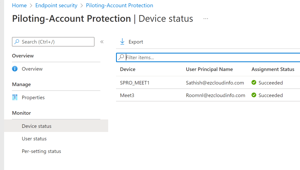This screenshot has width=300, height=170.
Task: Click the Properties bars icon
Action: click(x=15, y=97)
